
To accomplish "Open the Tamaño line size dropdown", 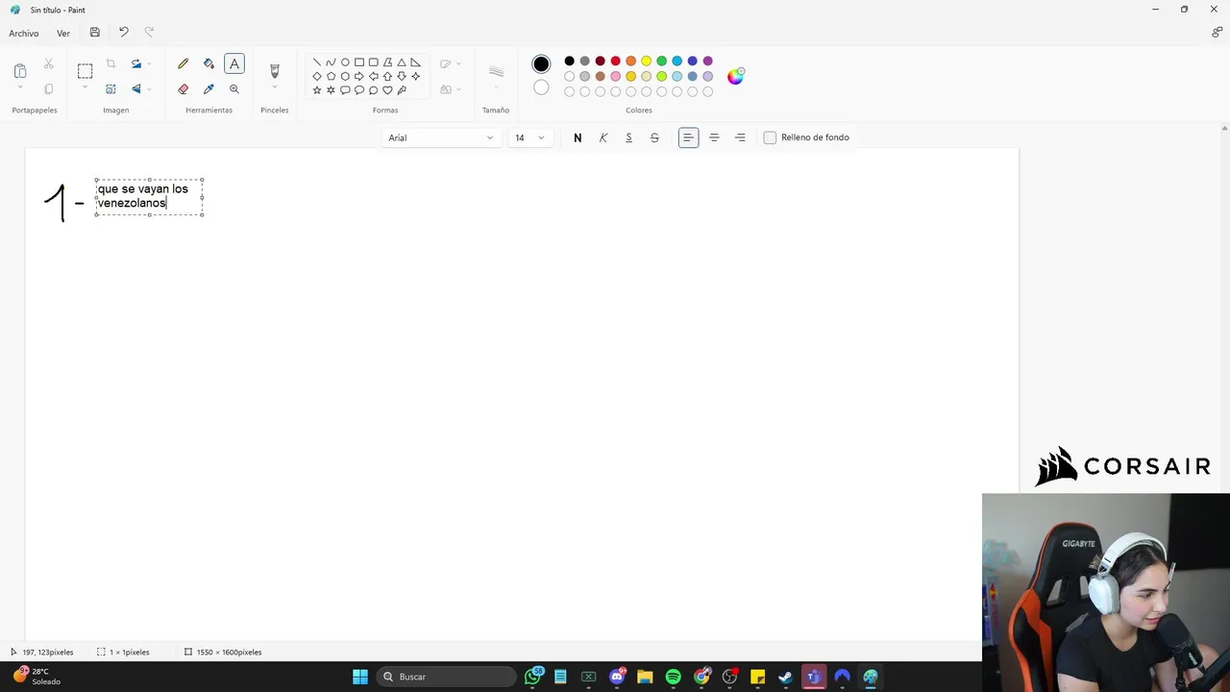I will pos(496,75).
